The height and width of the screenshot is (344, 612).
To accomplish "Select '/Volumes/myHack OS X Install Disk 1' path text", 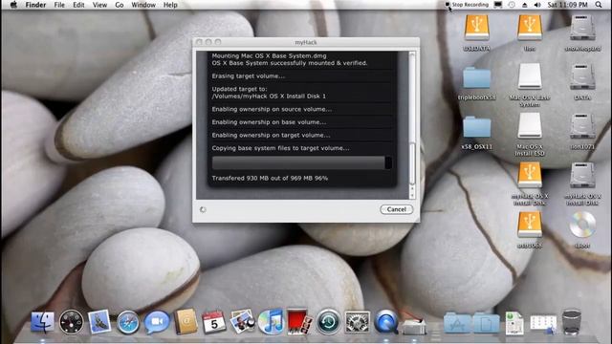I will (x=269, y=96).
